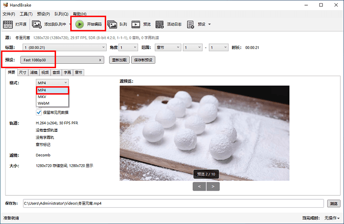Click the filter value "Decomb"
Screen dimensions: 344x224
[x=43, y=155]
